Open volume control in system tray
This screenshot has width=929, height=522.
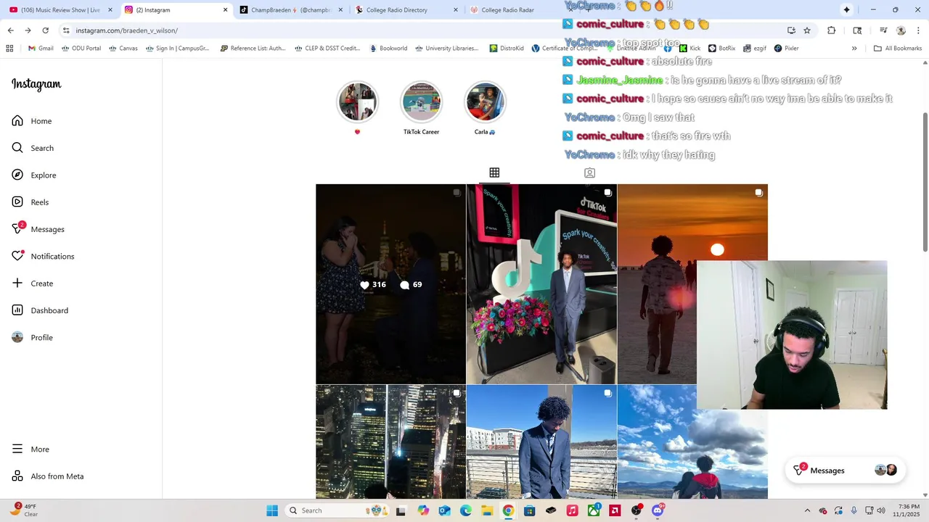tap(881, 510)
